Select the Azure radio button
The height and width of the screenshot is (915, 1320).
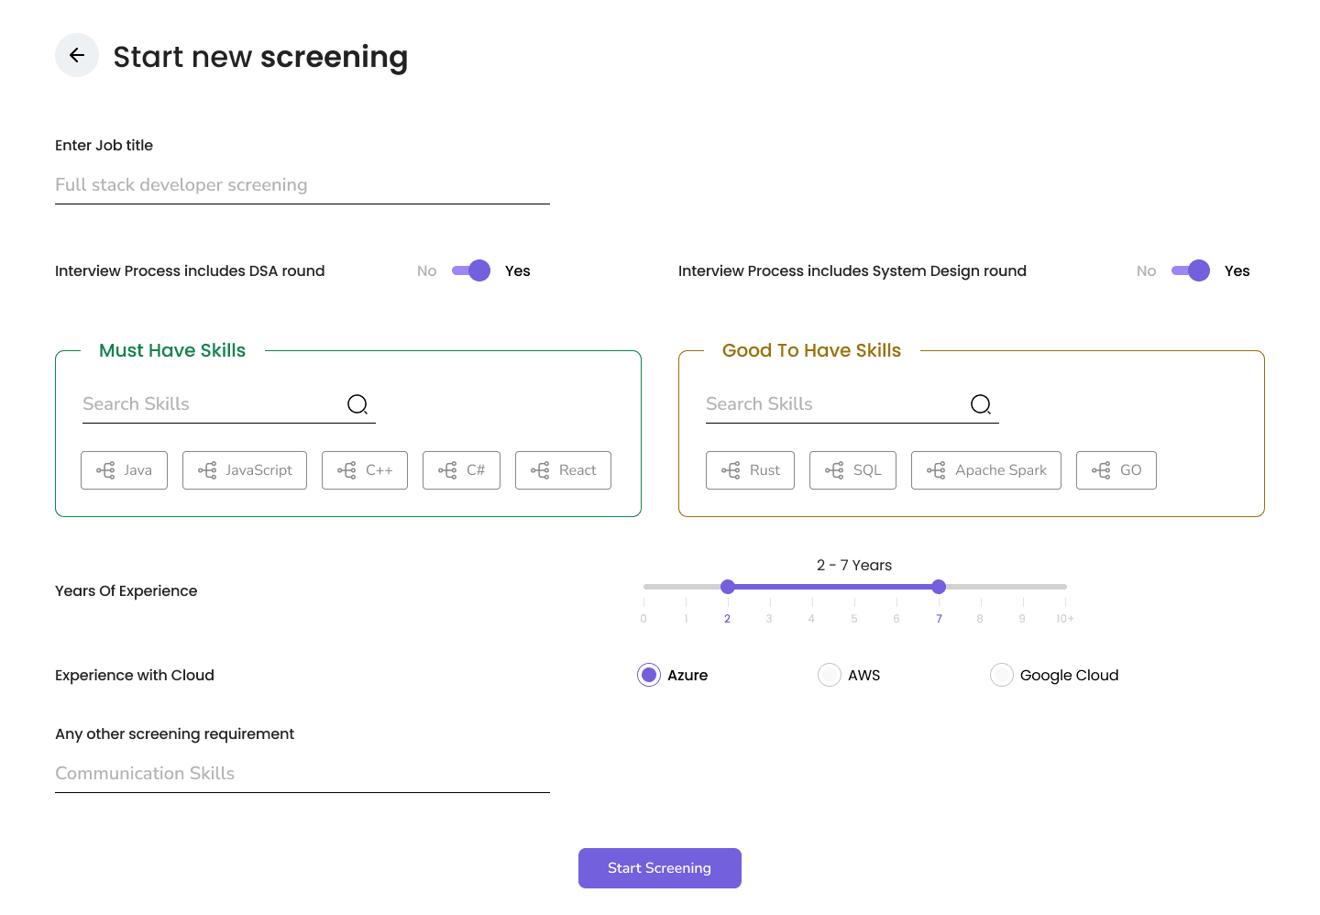649,675
